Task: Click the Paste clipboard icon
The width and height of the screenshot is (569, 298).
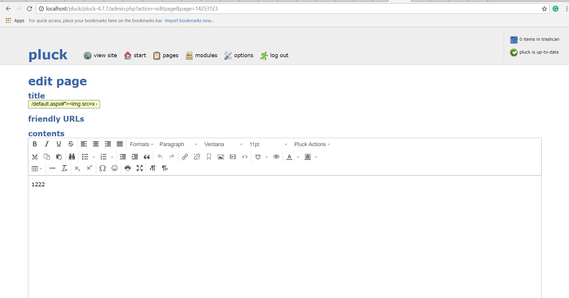Action: point(59,157)
